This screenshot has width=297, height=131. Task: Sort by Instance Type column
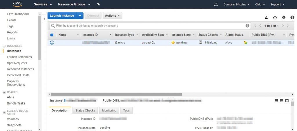124,35
